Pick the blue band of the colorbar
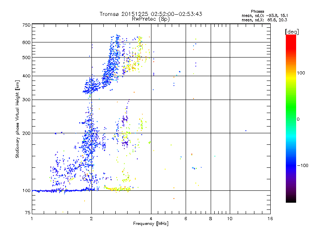Image resolution: width=318 pixels, height=238 pixels. (x=291, y=163)
